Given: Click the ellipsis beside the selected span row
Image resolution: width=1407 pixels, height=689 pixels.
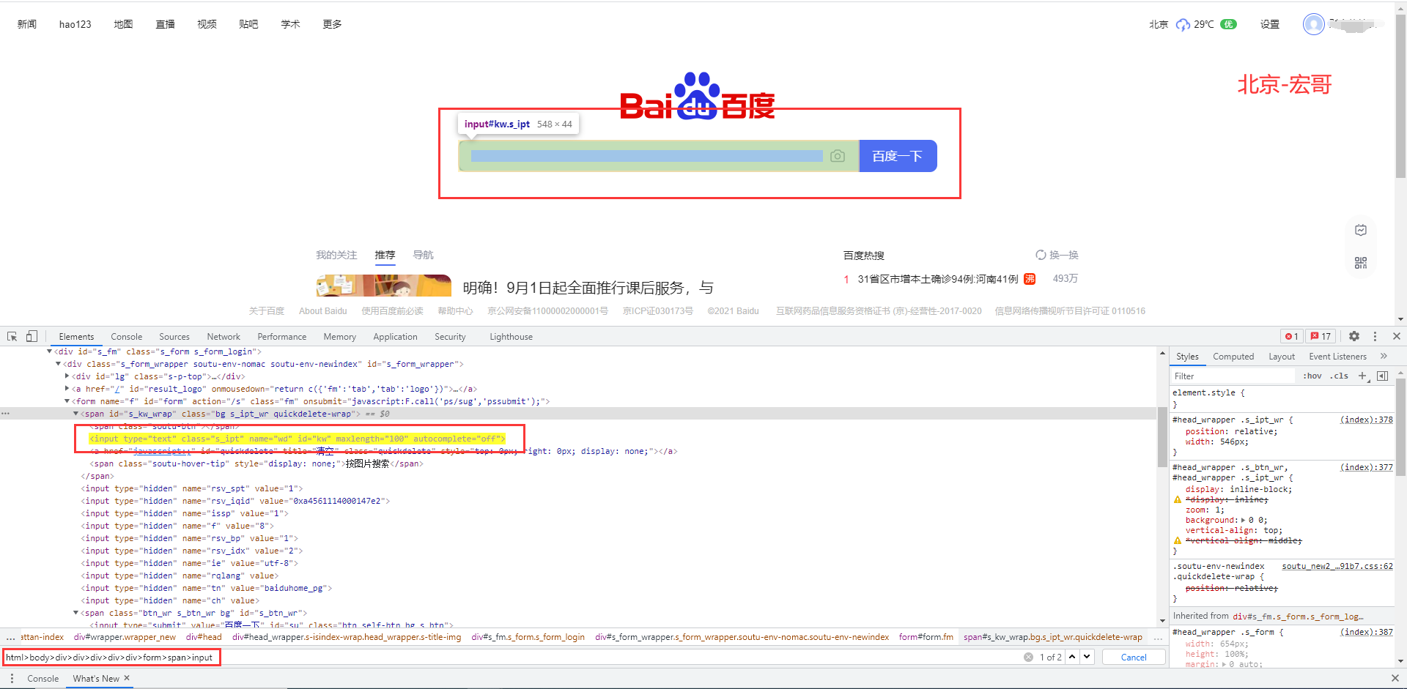Looking at the screenshot, I should [x=6, y=414].
